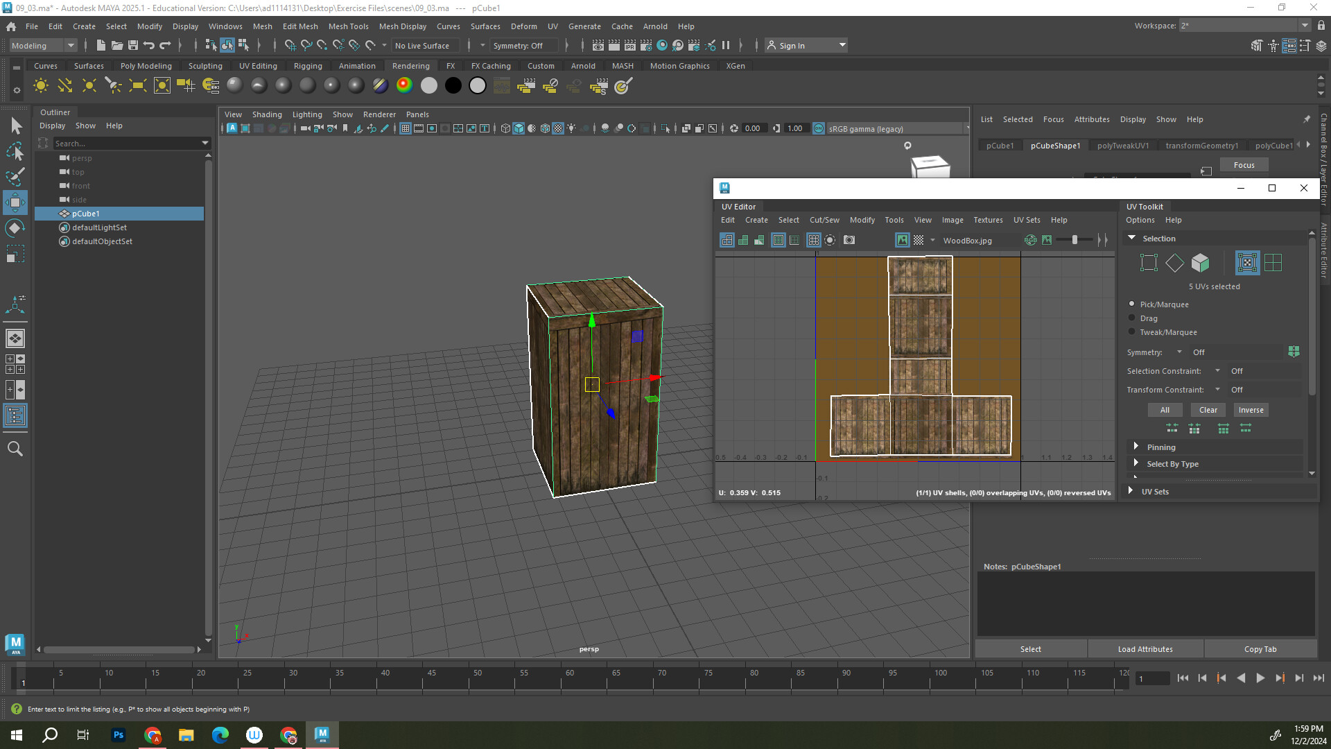Click the Save scene icon

pos(133,46)
